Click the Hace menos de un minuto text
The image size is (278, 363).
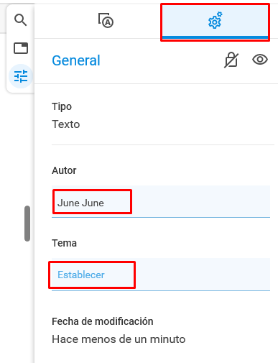pyautogui.click(x=119, y=339)
